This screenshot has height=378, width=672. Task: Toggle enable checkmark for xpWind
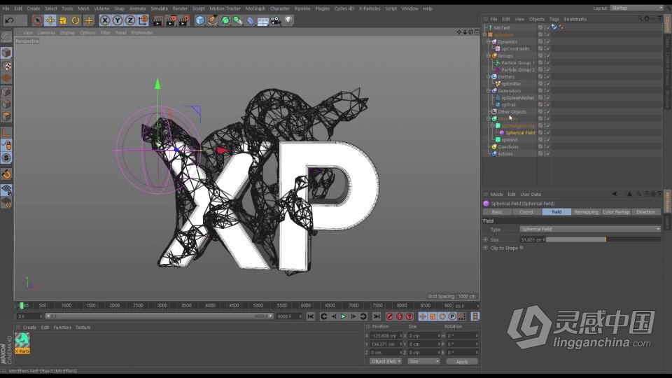click(547, 140)
